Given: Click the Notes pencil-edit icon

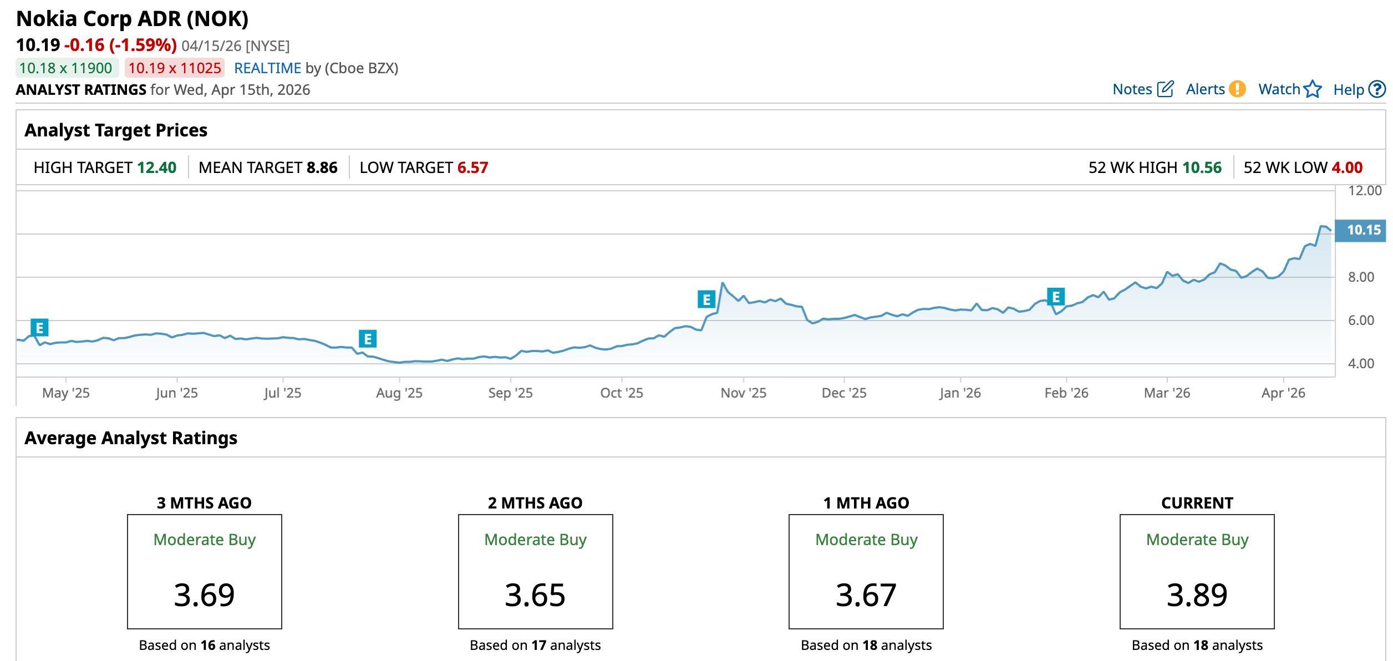Looking at the screenshot, I should coord(1165,89).
